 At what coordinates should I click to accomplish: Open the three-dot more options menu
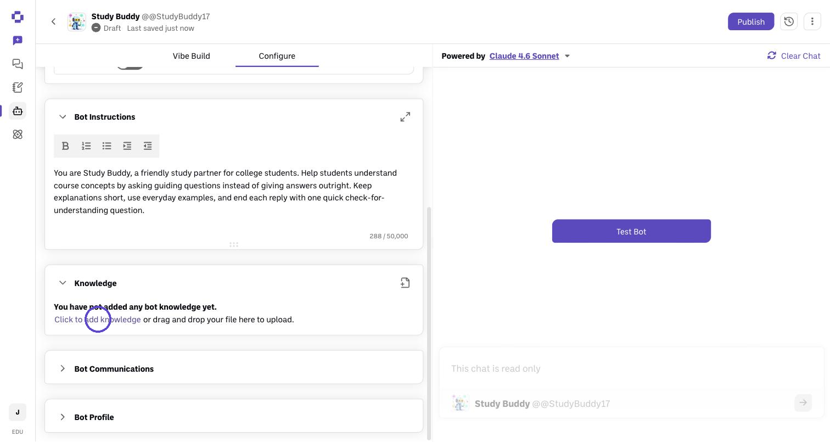coord(812,22)
